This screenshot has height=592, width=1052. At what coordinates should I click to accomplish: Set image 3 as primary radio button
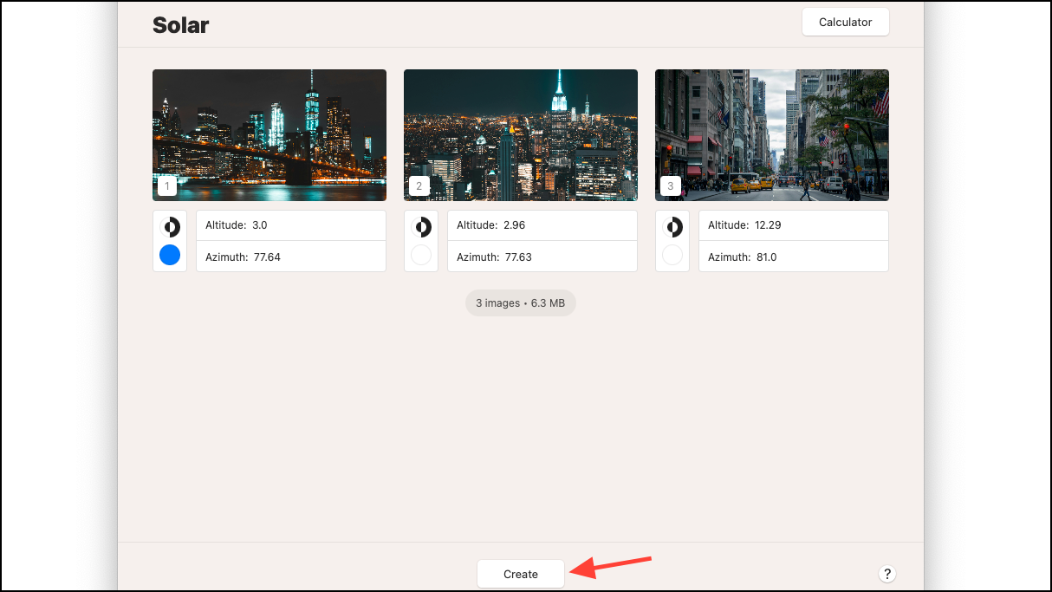point(672,255)
